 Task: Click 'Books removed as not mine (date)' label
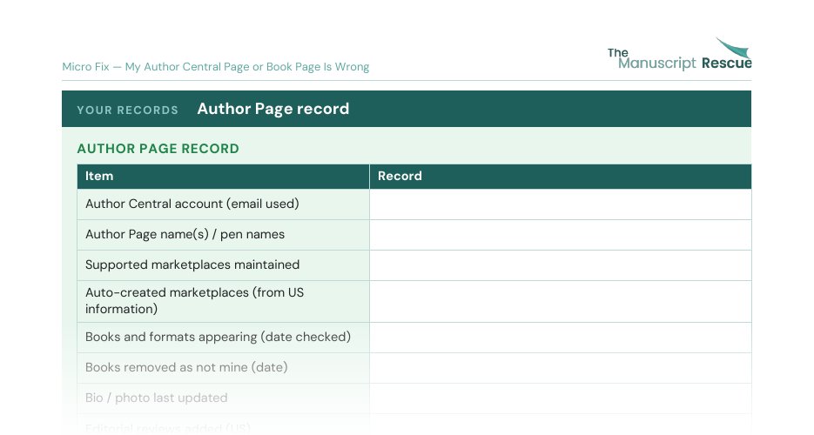pyautogui.click(x=186, y=368)
